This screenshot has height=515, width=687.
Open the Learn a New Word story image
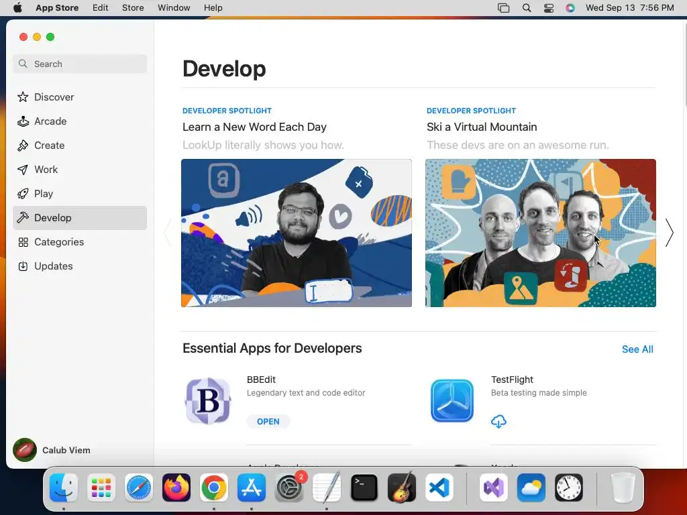coord(297,233)
